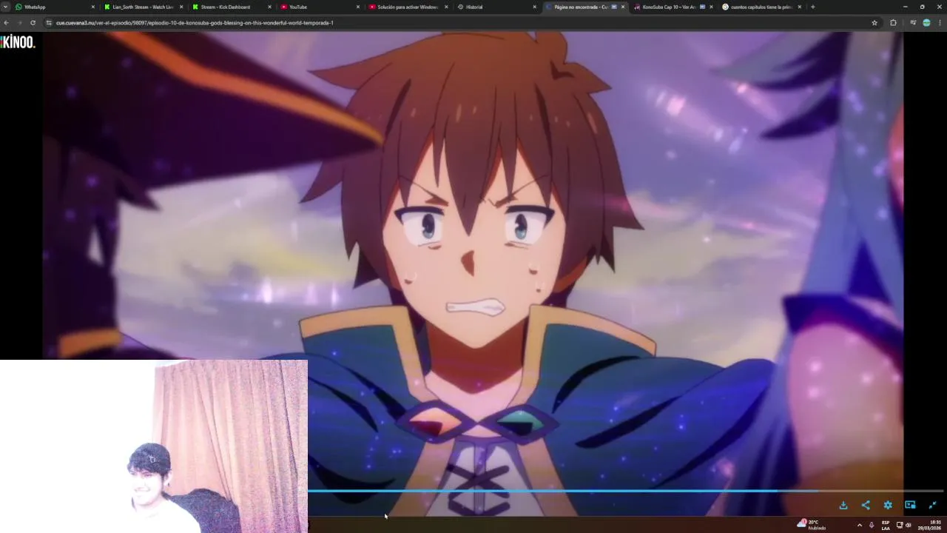Viewport: 947px width, 533px height.
Task: Close the Stream - Kick Dashboard tab
Action: pyautogui.click(x=270, y=7)
